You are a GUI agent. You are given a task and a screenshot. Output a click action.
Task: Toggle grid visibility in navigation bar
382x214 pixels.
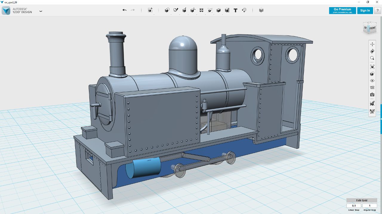pos(372,88)
